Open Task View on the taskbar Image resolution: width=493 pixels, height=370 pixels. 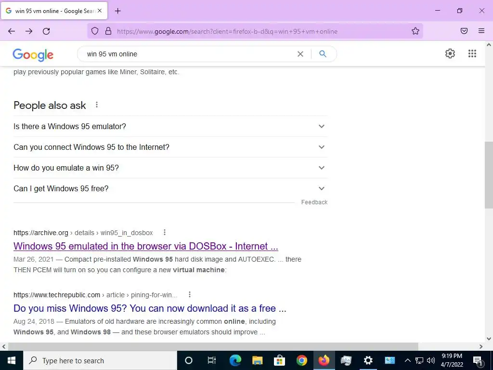(x=212, y=360)
